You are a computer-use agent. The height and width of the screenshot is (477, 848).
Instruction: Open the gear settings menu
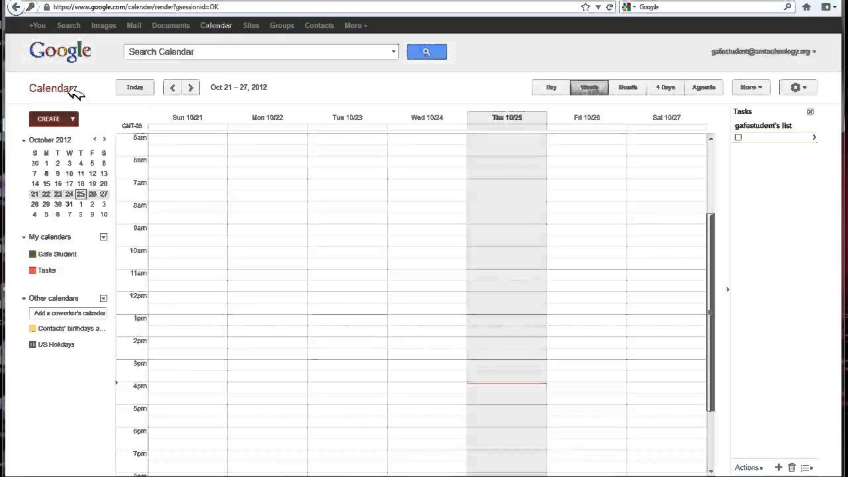[x=798, y=87]
